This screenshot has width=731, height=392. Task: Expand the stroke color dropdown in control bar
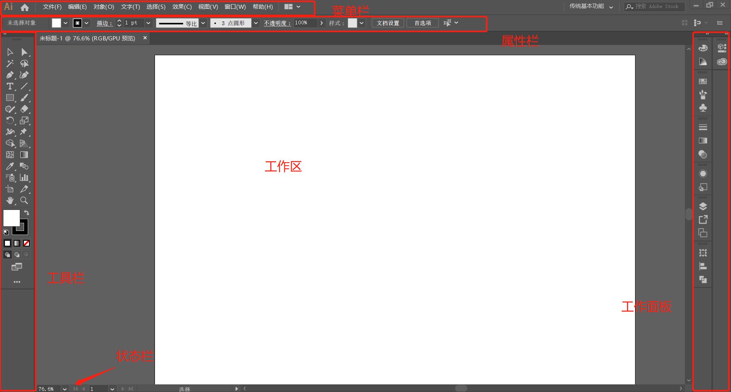86,23
